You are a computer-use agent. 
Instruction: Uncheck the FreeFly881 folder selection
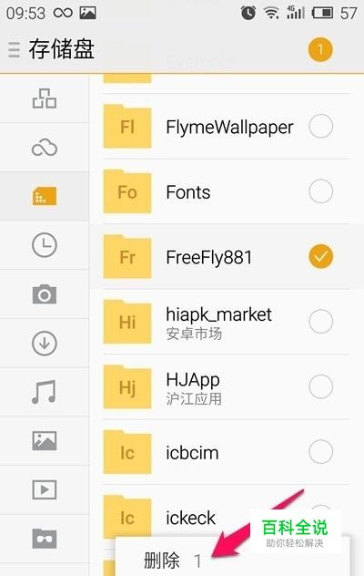click(x=320, y=256)
